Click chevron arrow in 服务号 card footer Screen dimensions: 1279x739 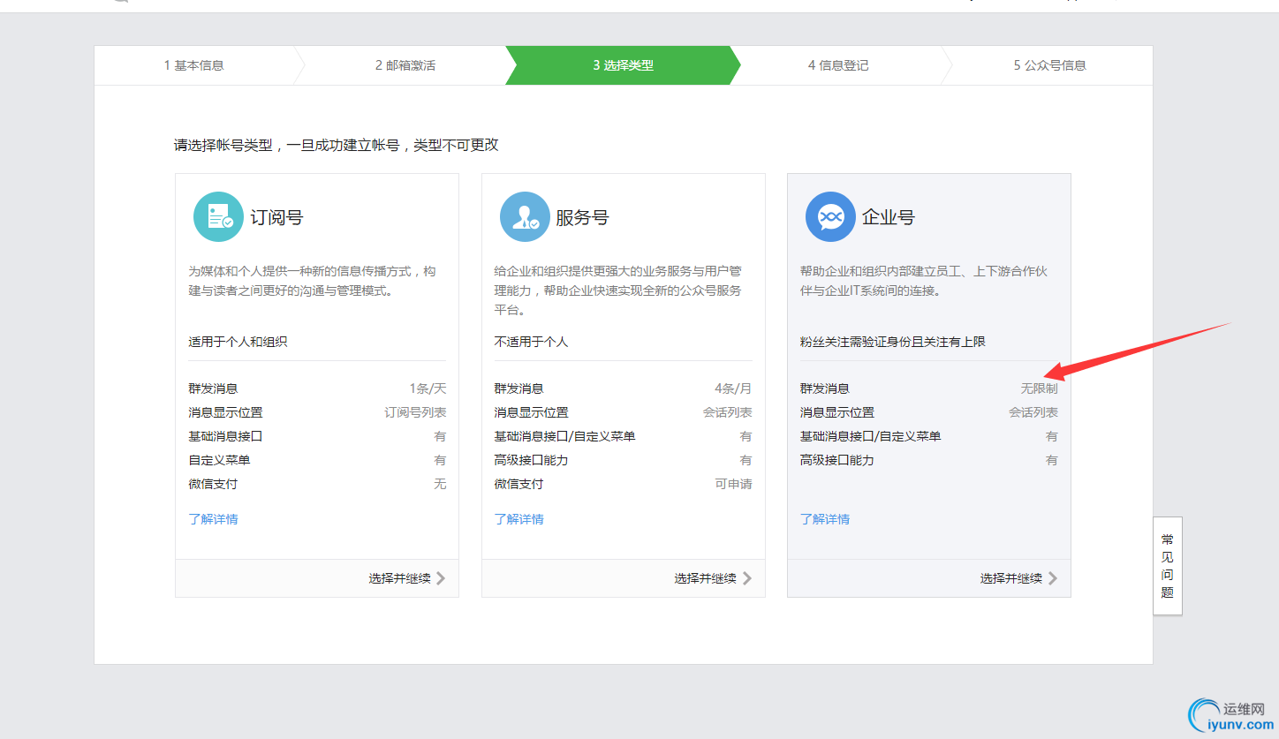pos(747,578)
